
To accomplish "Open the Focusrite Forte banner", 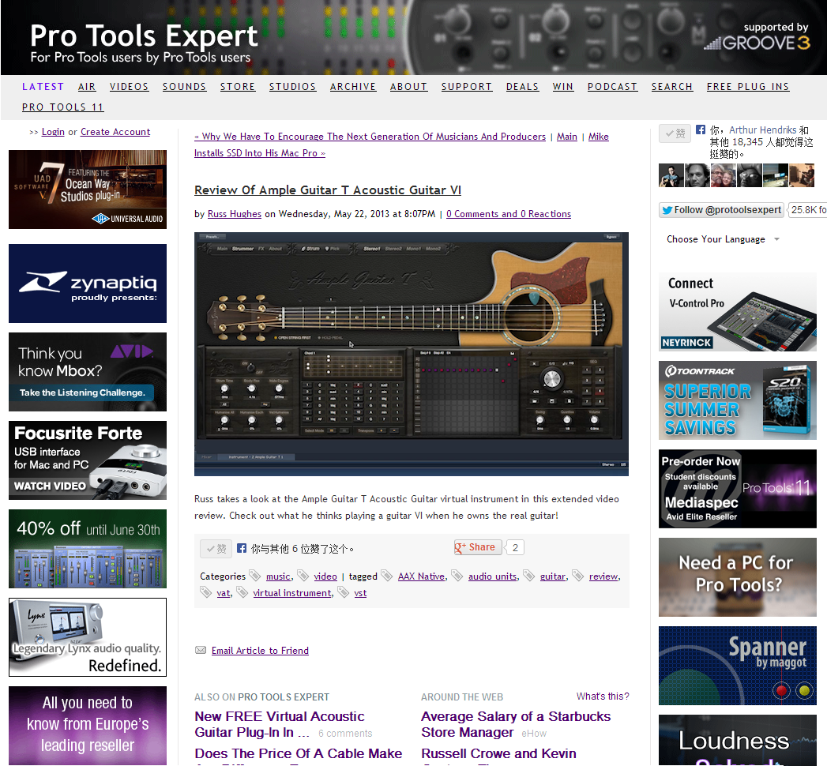I will [x=88, y=460].
